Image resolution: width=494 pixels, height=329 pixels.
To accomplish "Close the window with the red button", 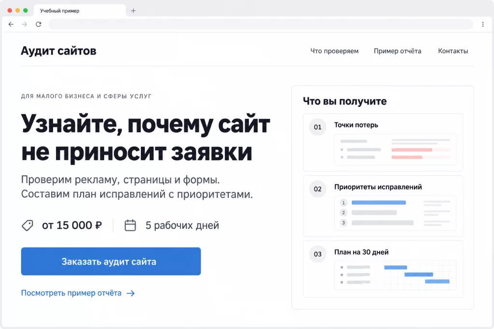I will [x=10, y=11].
